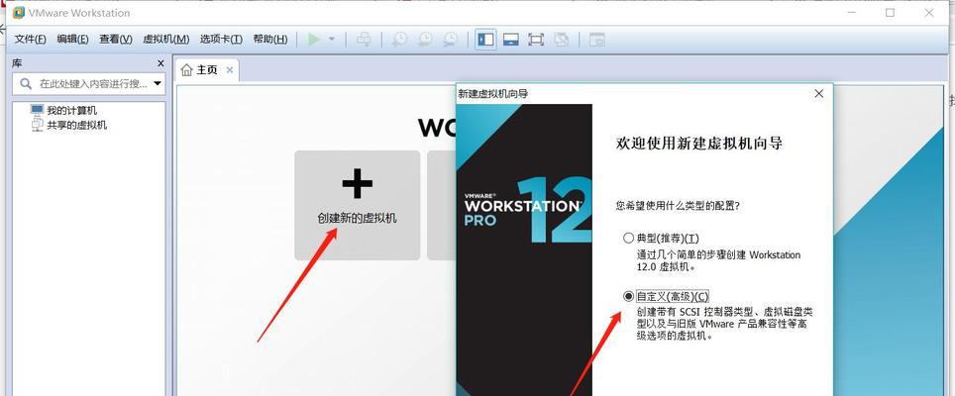Select the 自定义(高级)(C) radio option
This screenshot has height=396, width=955.
click(628, 296)
